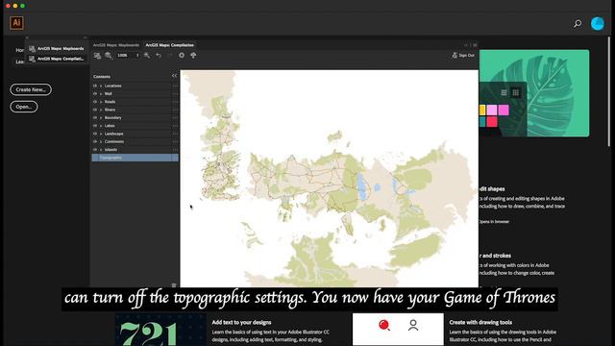This screenshot has width=615, height=346.
Task: Open the 'Add text to your designs' tutorial
Action: click(241, 323)
